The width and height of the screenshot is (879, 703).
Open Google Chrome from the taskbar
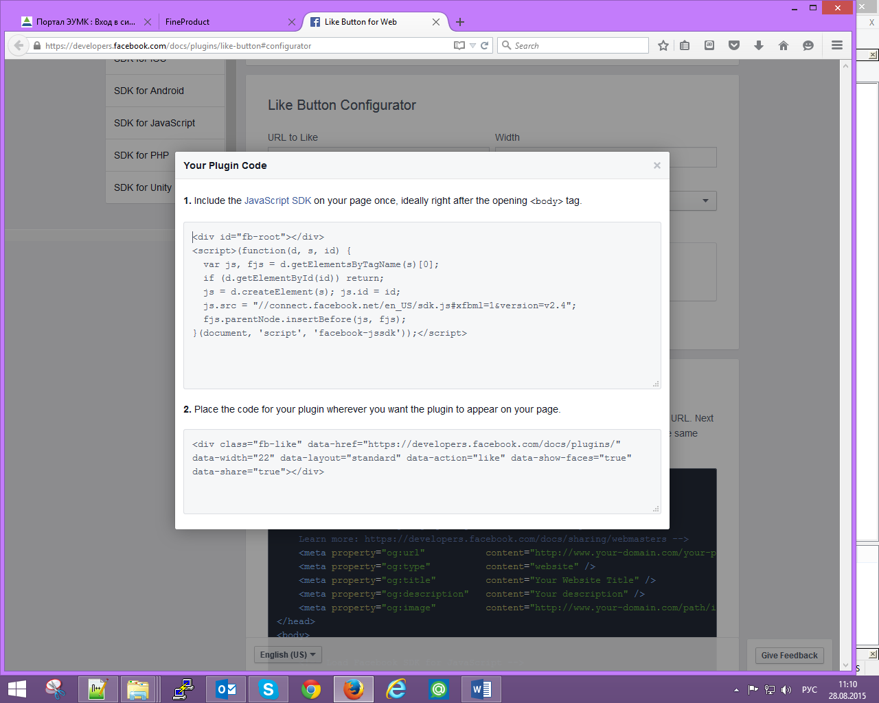click(311, 689)
